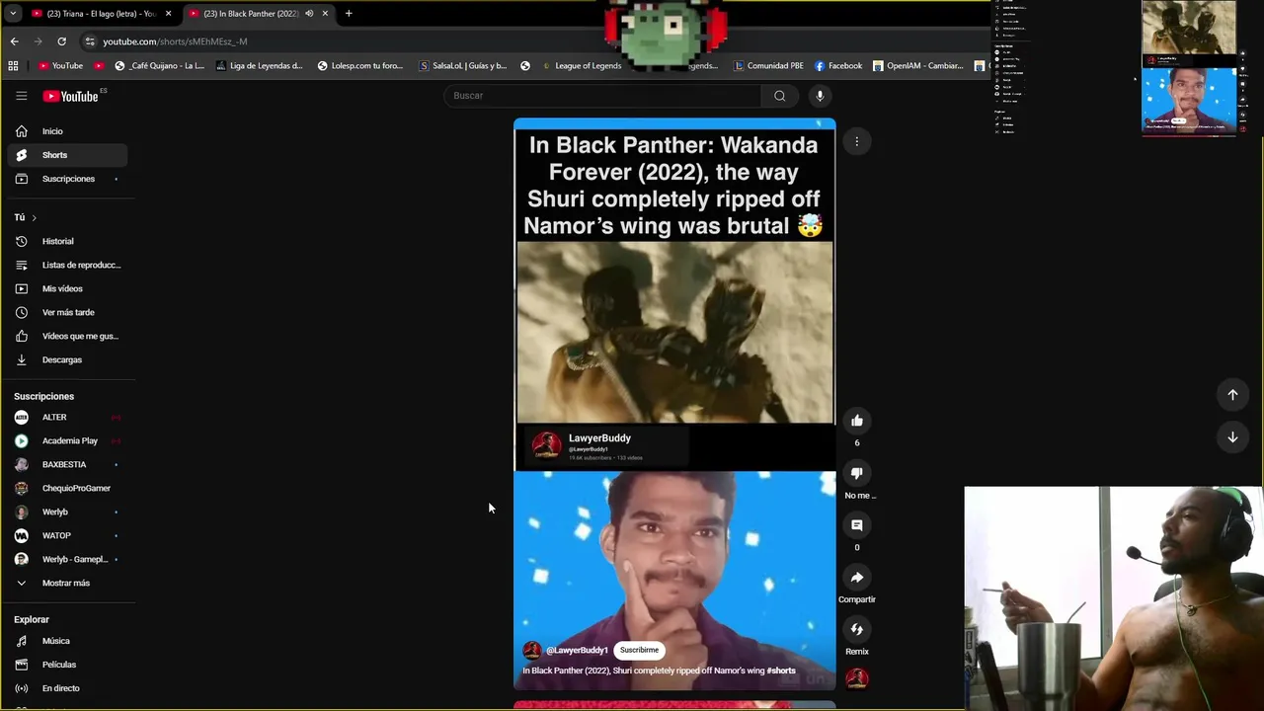1264x711 pixels.
Task: Open the sound avatar below Remix
Action: pyautogui.click(x=857, y=677)
